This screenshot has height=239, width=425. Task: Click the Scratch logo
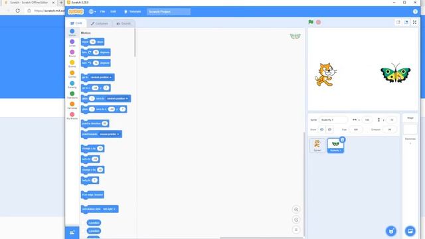pyautogui.click(x=76, y=12)
